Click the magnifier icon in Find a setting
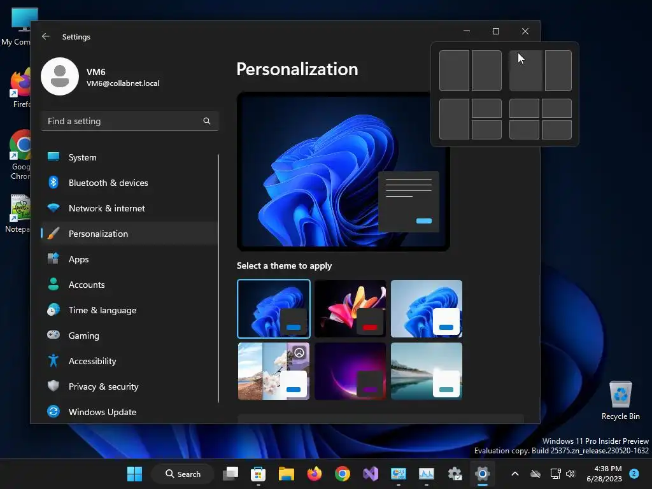Image resolution: width=652 pixels, height=489 pixels. 207,121
